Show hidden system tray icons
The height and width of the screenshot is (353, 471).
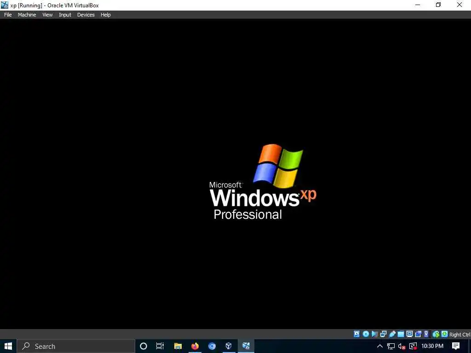(379, 346)
